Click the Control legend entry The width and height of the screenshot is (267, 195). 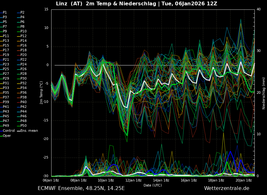click(x=8, y=131)
